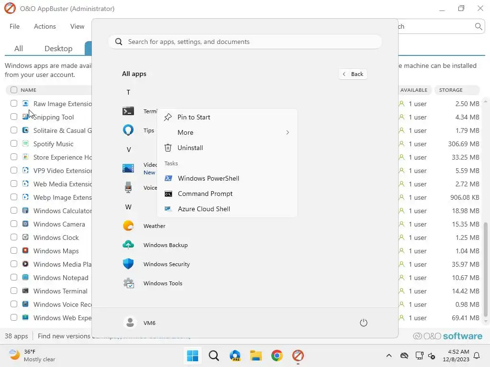Choose Uninstall in the context menu
Image resolution: width=490 pixels, height=367 pixels.
227,148
